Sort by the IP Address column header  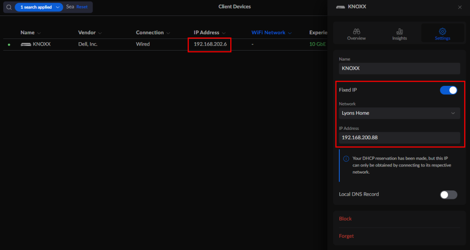pyautogui.click(x=210, y=32)
